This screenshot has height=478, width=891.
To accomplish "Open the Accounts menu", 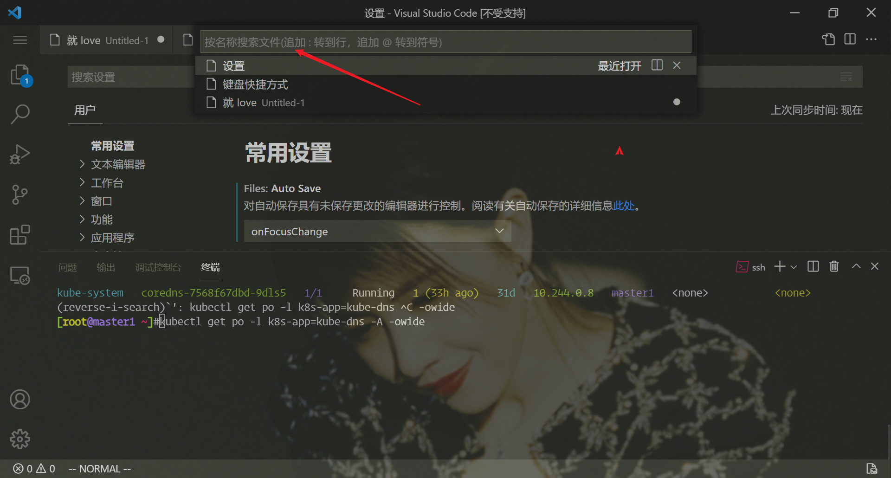I will (x=20, y=400).
